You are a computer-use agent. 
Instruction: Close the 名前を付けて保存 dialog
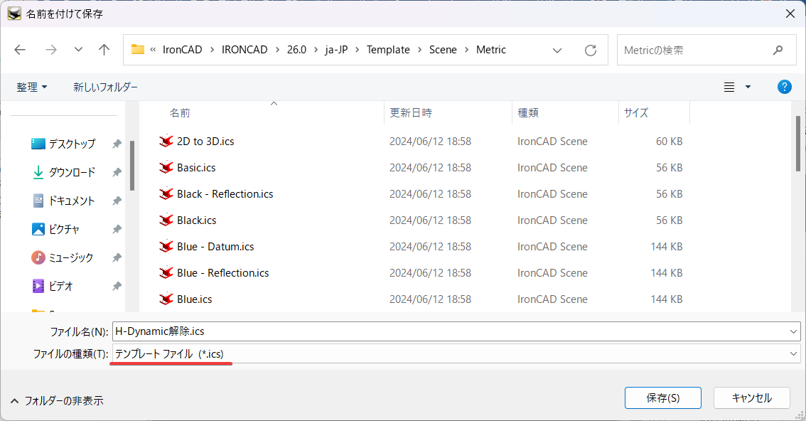790,14
